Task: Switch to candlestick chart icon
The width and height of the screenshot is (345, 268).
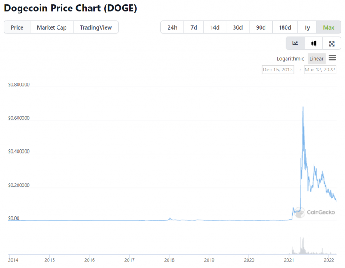Action: pyautogui.click(x=314, y=44)
